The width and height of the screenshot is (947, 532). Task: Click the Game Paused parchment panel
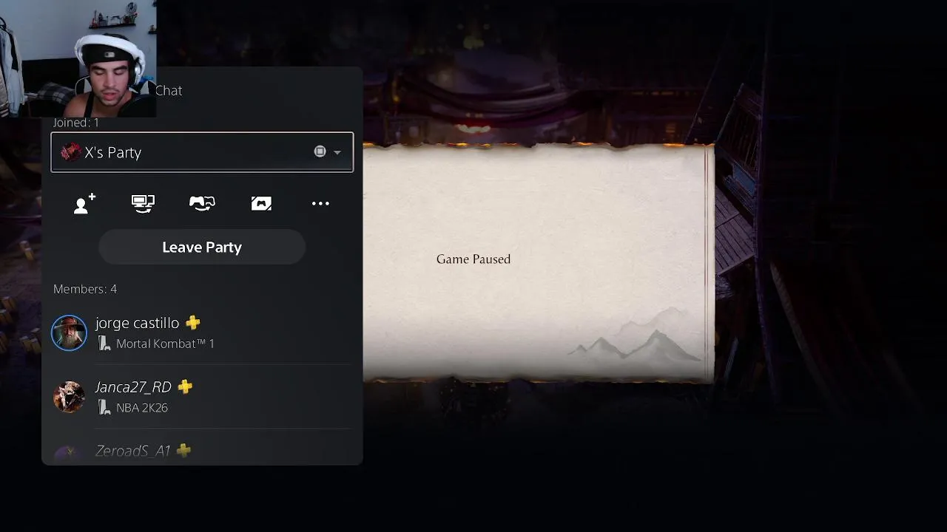538,264
